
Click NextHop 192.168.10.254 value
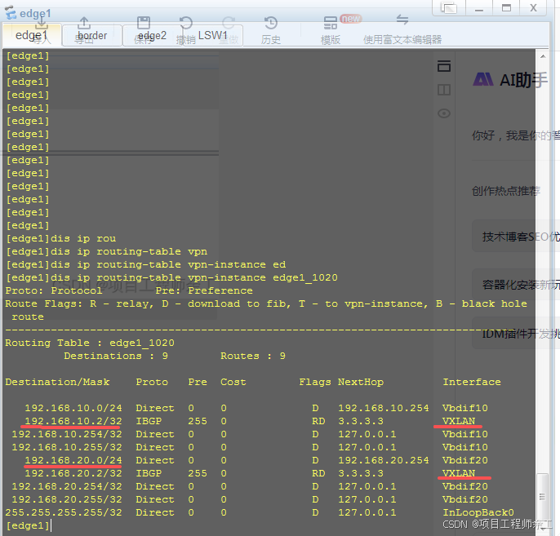(x=384, y=408)
